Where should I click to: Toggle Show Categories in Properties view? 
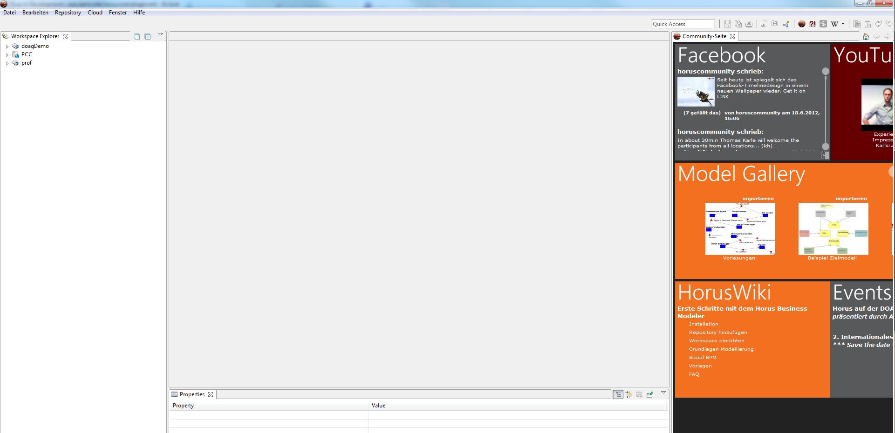(618, 394)
